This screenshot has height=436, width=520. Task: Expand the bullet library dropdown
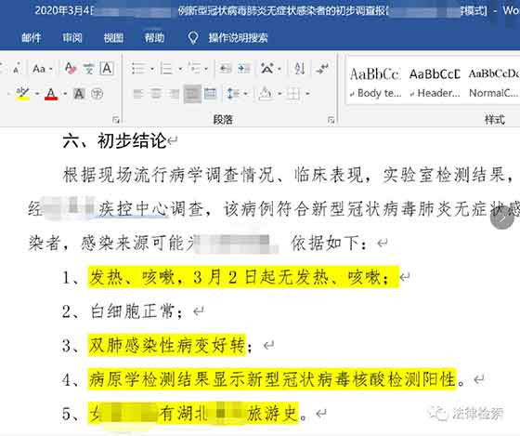152,69
